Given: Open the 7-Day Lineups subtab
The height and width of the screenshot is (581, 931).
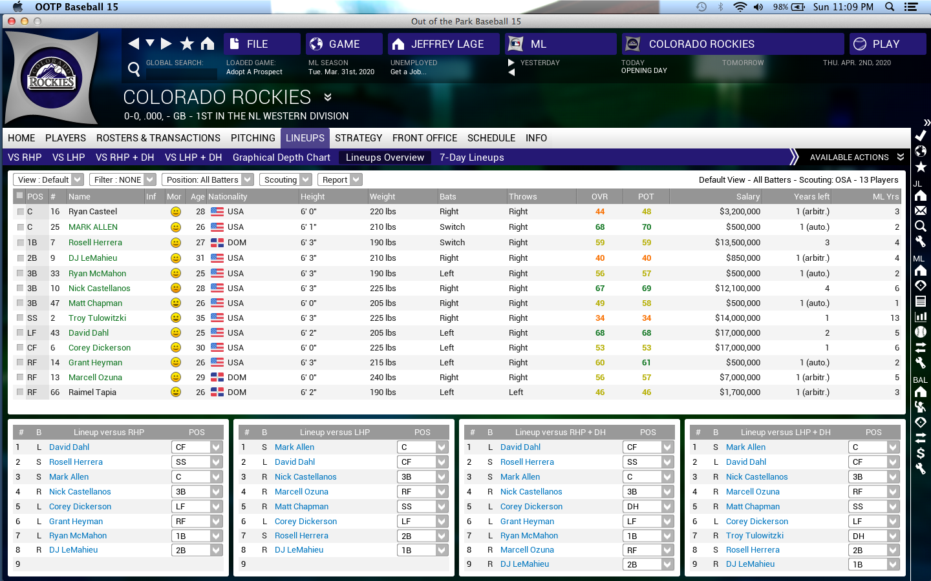Looking at the screenshot, I should pos(472,158).
